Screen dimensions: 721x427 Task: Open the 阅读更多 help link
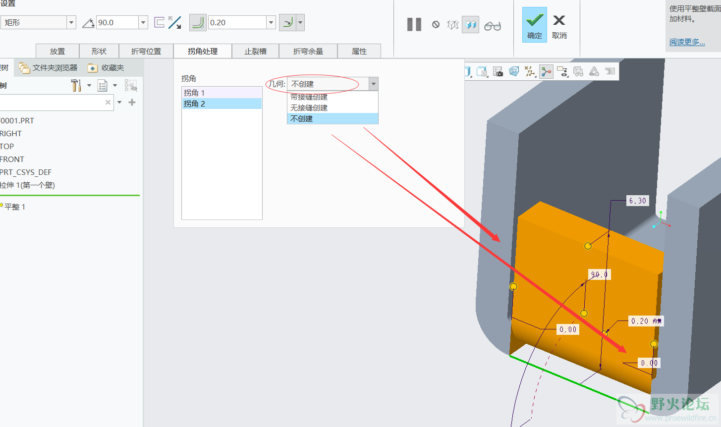click(687, 42)
